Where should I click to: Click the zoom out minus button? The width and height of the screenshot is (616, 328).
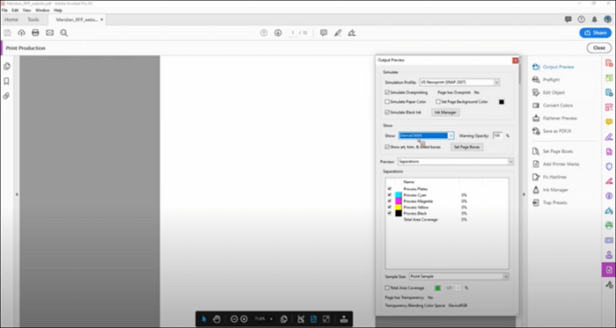click(234, 319)
